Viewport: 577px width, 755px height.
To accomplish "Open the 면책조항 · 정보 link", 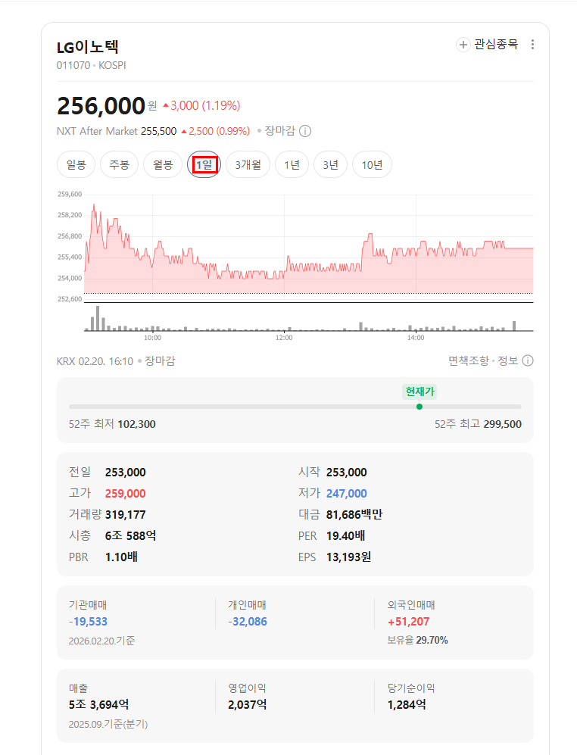I will [483, 360].
